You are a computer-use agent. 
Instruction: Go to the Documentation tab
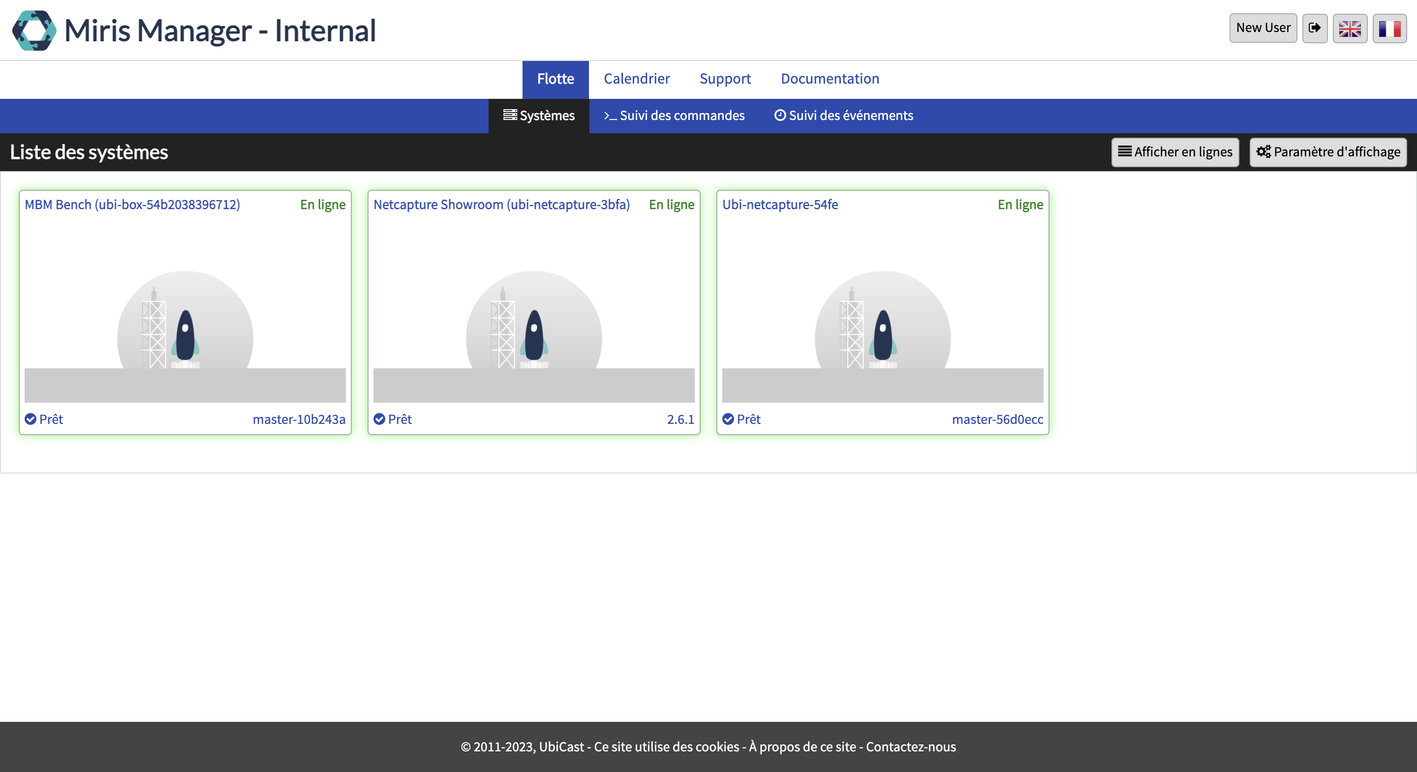tap(830, 79)
